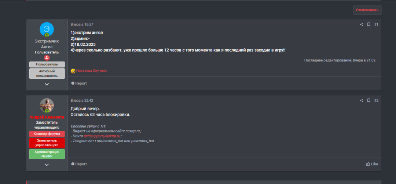Click the red author badge under Экстримчик Ангел

47,58
